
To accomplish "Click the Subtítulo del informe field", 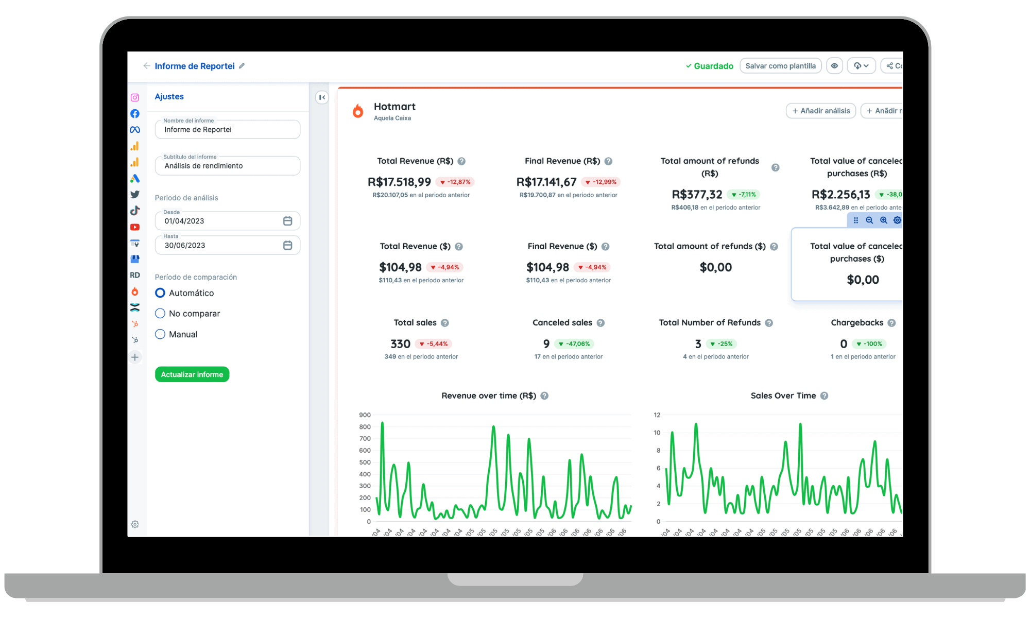I will pyautogui.click(x=227, y=166).
